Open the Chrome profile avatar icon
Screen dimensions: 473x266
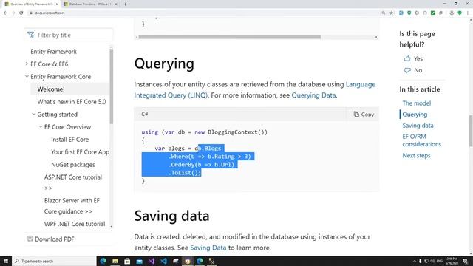452,13
